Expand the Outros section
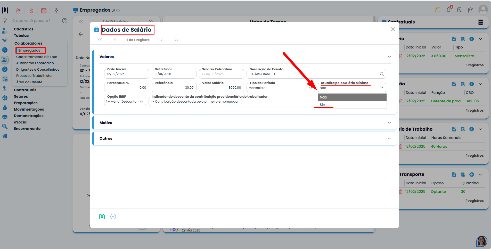Screen dimensions: 491x249 point(389,138)
